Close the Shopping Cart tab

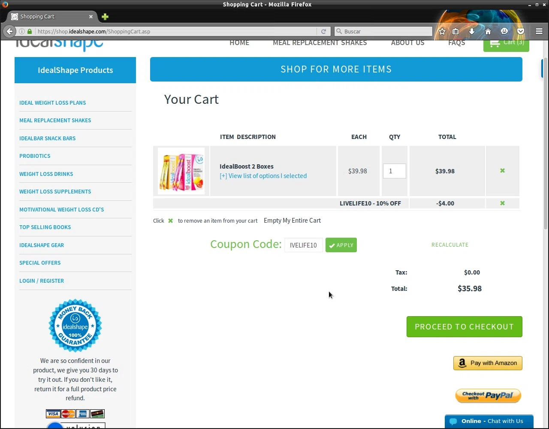[91, 17]
